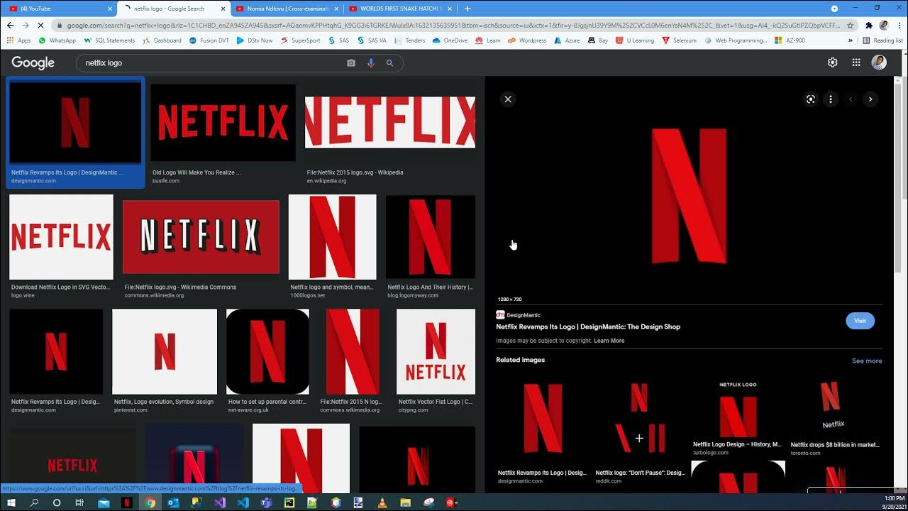
Task: Switch to the (4) YouTube tab
Action: (60, 9)
